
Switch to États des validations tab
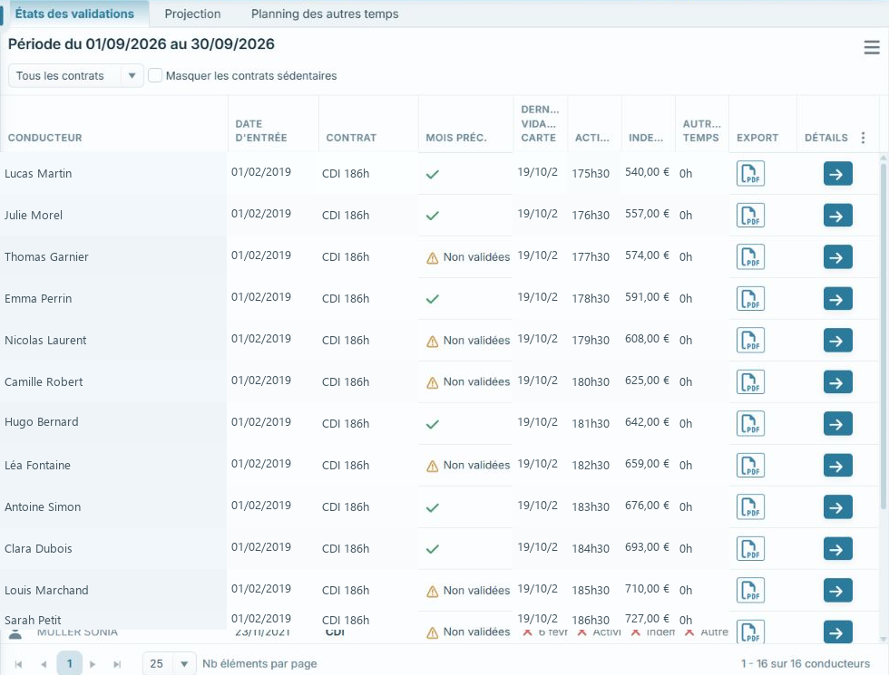[x=74, y=14]
